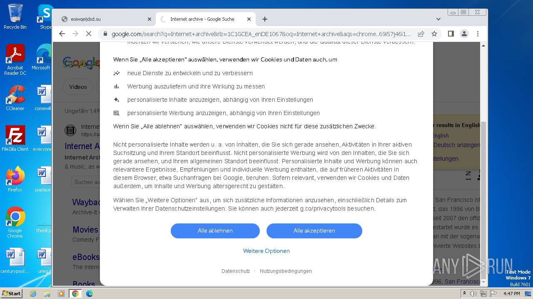533x299 pixels.
Task: Open the Action Center flag tray icon
Action: click(x=493, y=294)
